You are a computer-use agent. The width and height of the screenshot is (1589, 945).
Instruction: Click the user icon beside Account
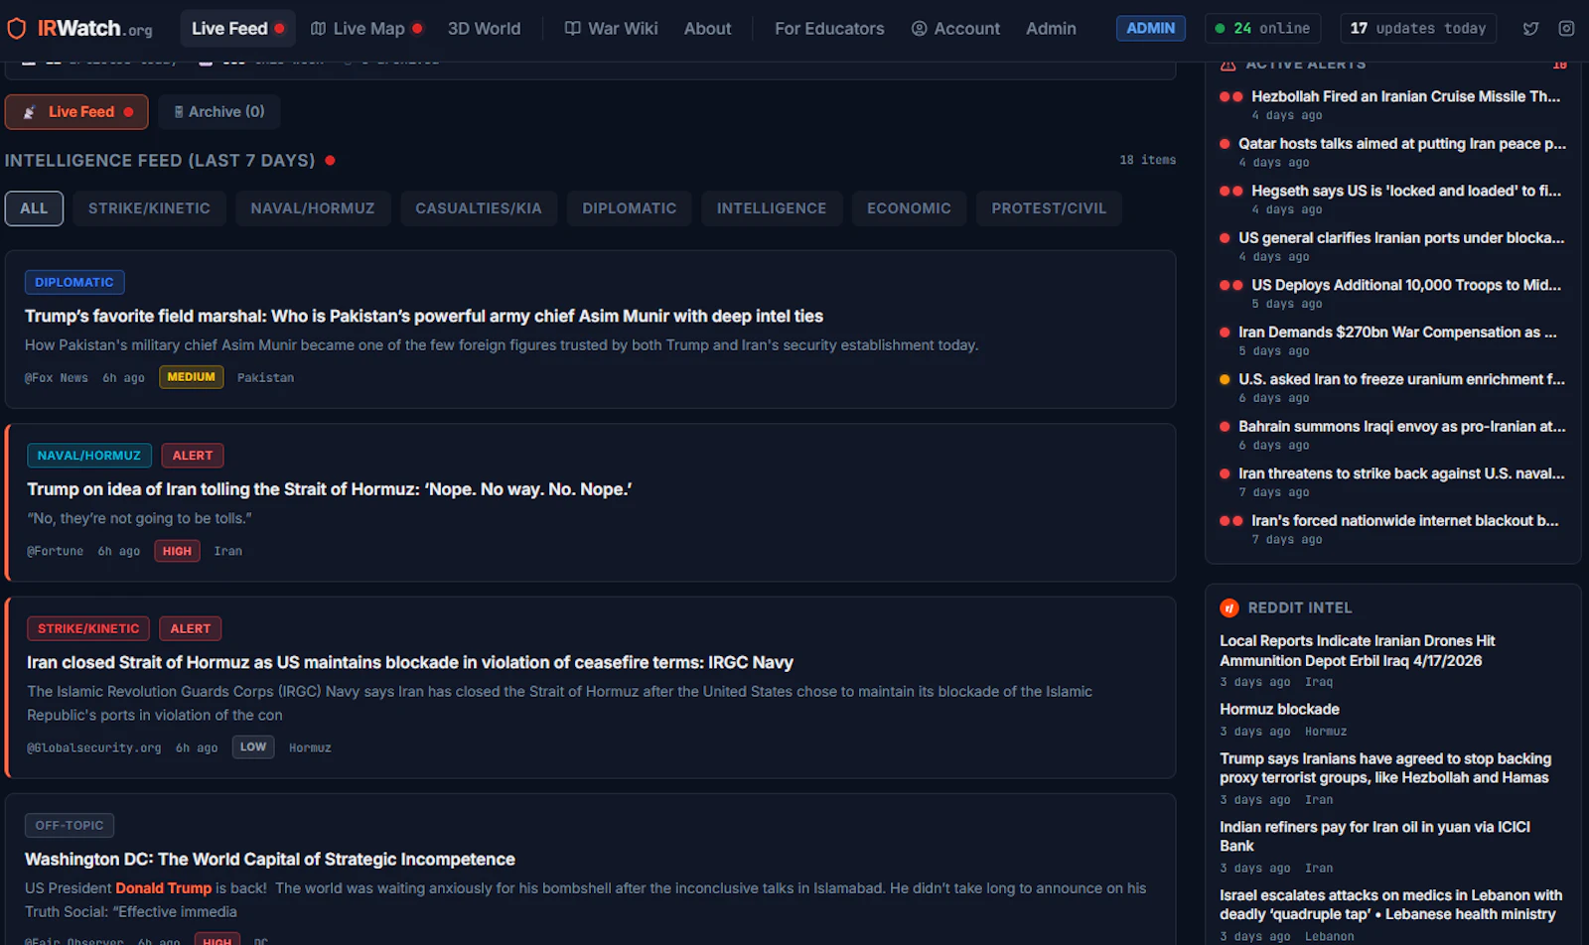[920, 29]
